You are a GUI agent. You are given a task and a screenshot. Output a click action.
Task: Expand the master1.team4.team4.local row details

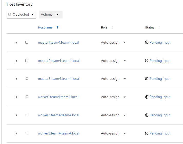coord(16,43)
